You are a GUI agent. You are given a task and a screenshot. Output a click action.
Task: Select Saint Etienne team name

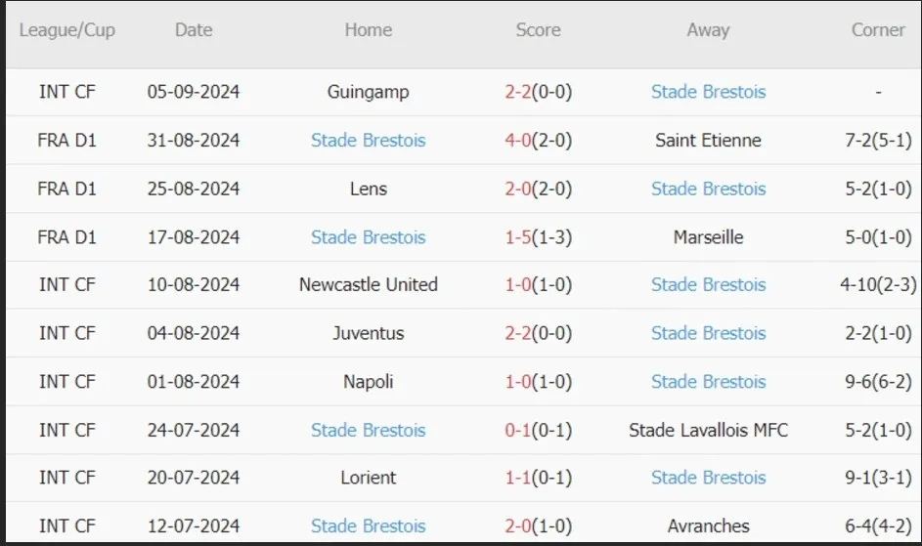click(x=708, y=140)
